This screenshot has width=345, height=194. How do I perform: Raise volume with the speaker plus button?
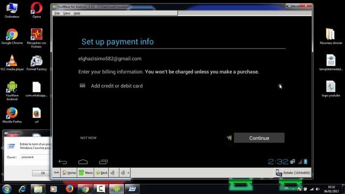125,173
